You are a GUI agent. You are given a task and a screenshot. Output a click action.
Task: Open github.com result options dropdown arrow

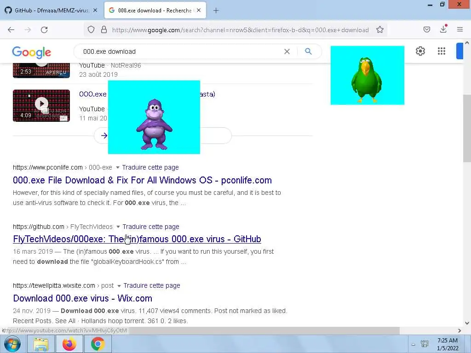118,227
